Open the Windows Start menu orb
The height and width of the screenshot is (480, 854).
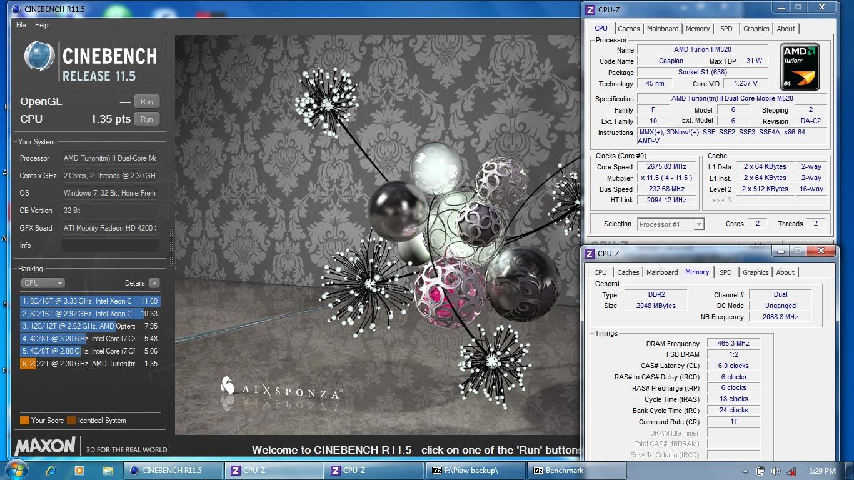(x=15, y=471)
